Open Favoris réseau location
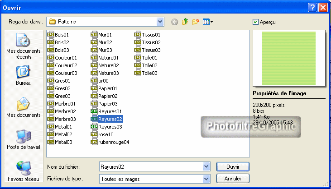Viewport: 331px width, 189px height. coord(23,171)
